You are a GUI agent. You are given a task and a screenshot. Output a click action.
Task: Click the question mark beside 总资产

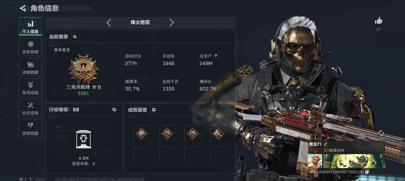(216, 56)
